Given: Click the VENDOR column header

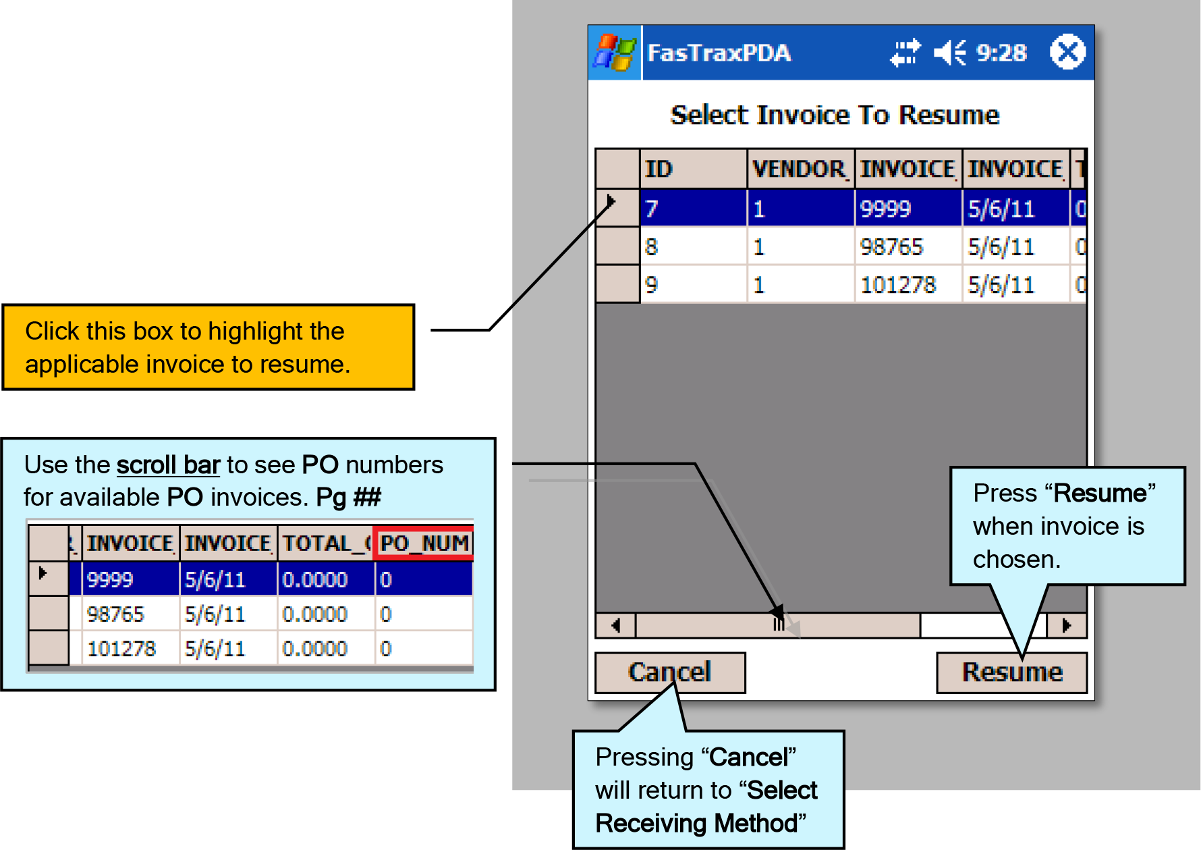Looking at the screenshot, I should tap(801, 169).
